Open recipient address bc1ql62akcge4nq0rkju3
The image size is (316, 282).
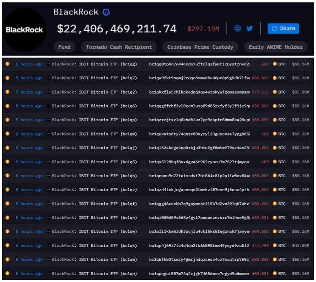tap(199, 148)
